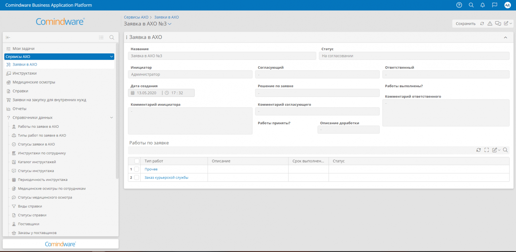This screenshot has height=252, width=516.
Task: Tick the checkbox for row Прочее
Action: (137, 169)
